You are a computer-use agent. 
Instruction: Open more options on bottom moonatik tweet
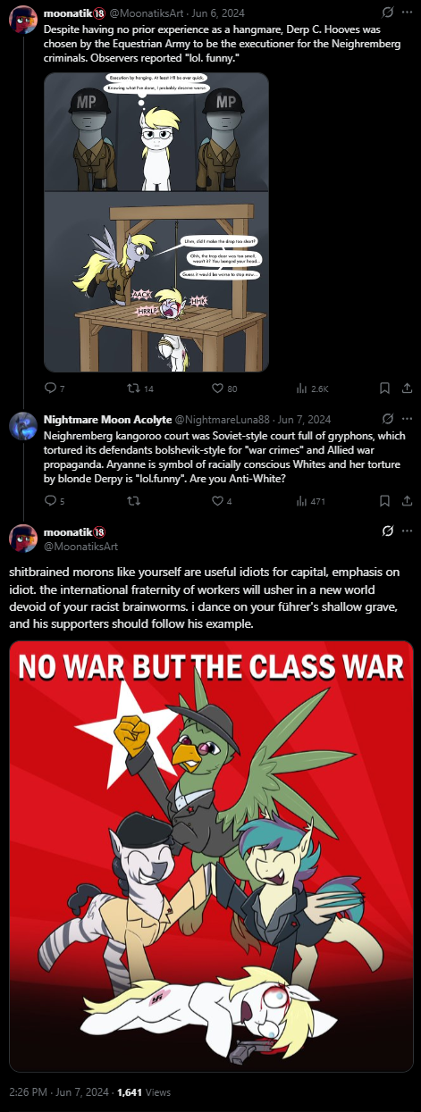click(x=407, y=531)
